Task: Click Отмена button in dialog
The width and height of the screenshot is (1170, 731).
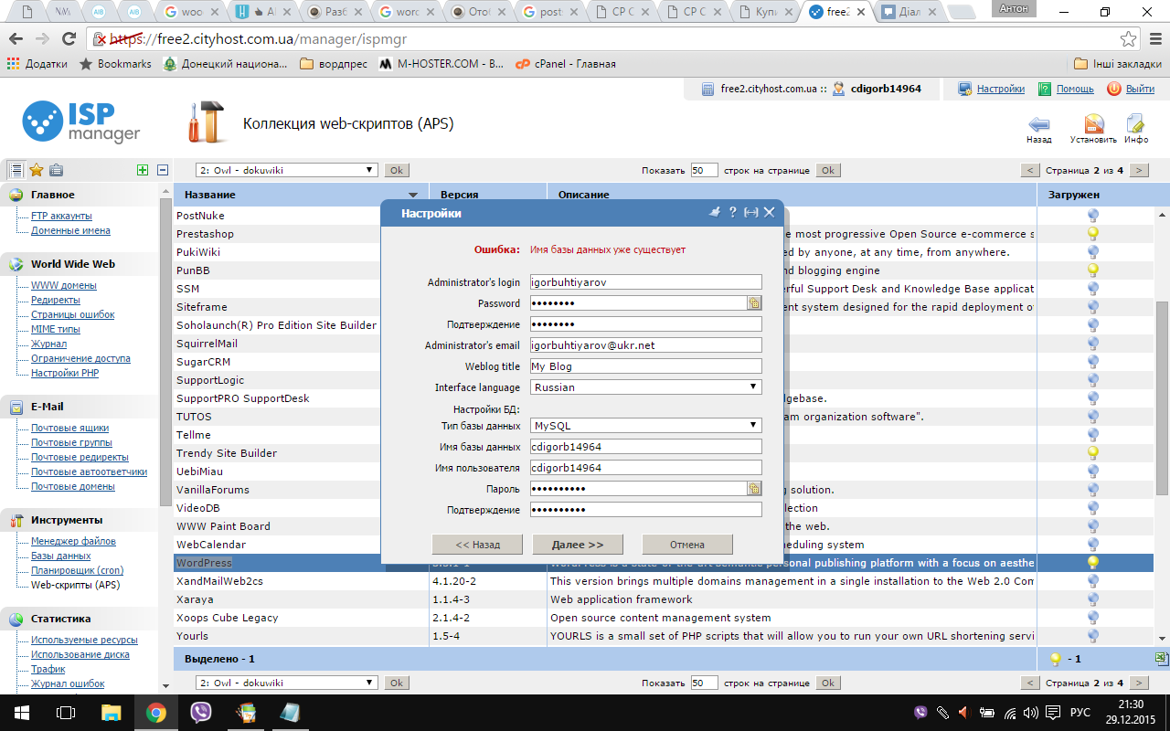Action: coord(687,545)
